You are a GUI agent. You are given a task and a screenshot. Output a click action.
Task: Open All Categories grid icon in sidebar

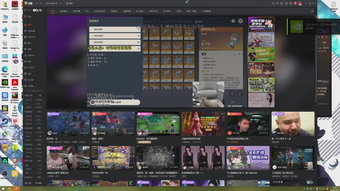[x=30, y=37]
